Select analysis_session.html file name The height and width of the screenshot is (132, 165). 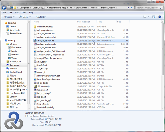tap(46, 37)
